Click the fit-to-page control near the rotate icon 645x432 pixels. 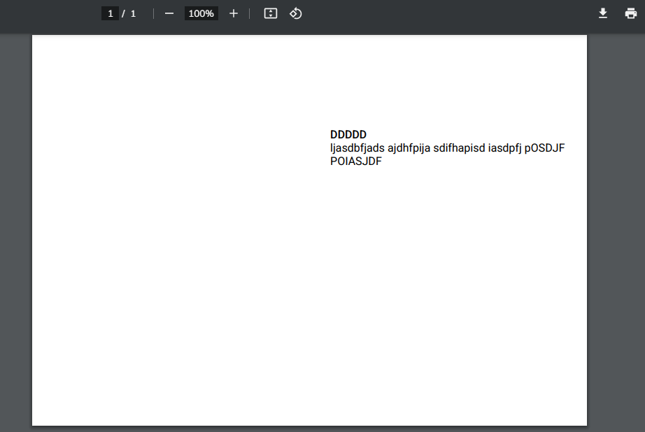click(x=270, y=13)
